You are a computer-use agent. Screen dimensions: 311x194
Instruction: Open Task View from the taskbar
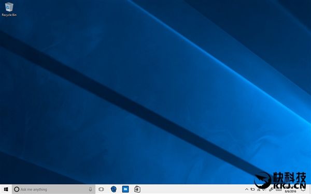click(x=101, y=189)
